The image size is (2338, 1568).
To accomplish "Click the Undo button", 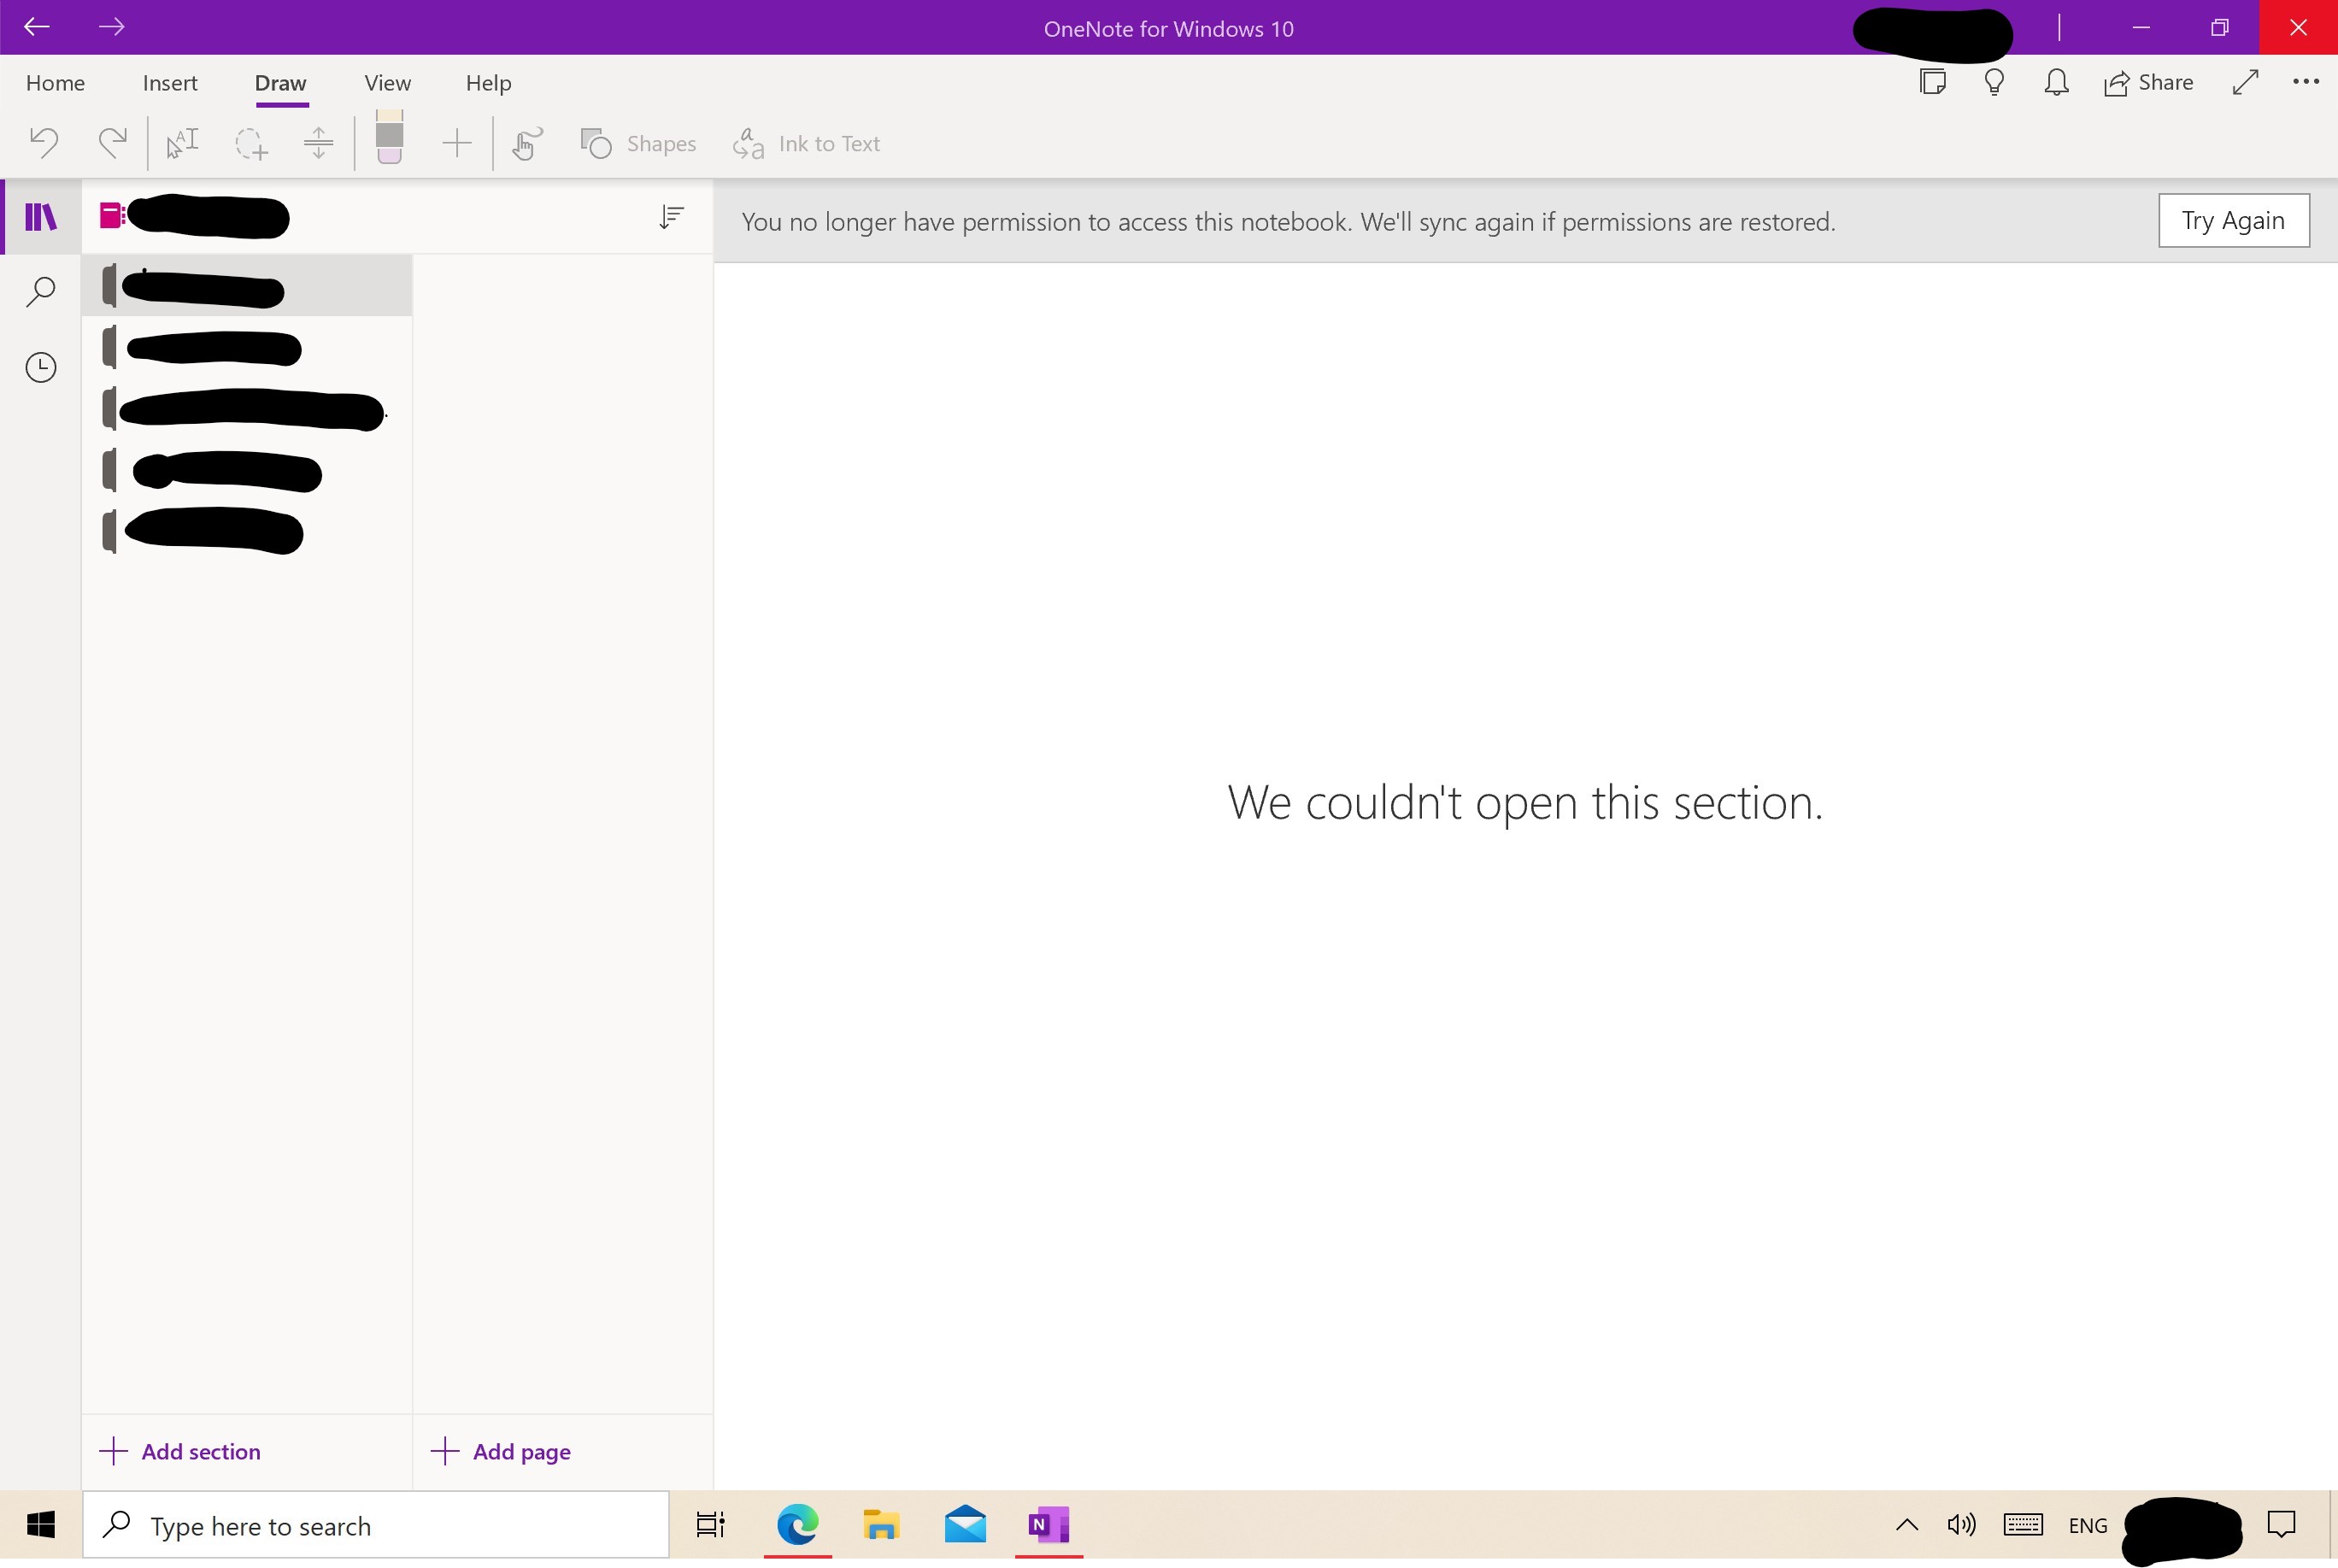I will click(x=47, y=144).
